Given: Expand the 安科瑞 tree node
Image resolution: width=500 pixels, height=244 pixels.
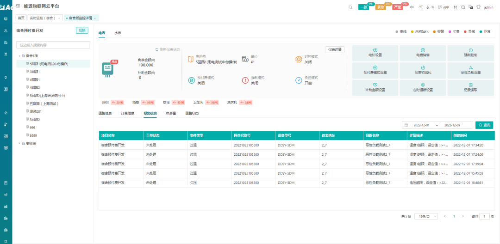Looking at the screenshot, I should 19,143.
